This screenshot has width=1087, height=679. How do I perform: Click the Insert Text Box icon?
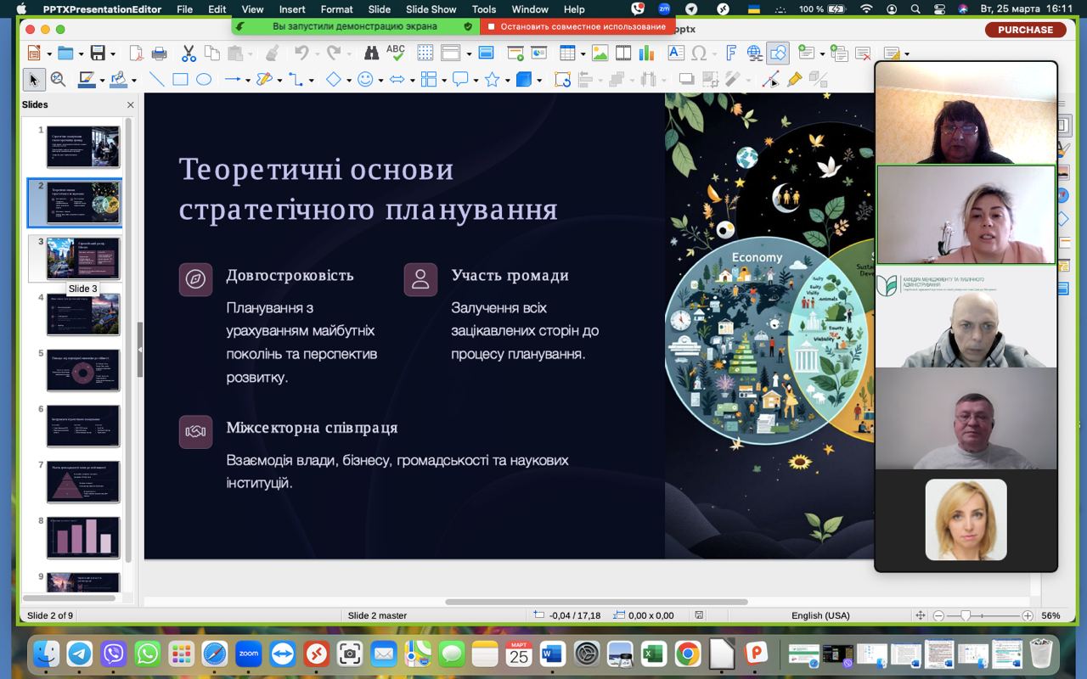pos(676,53)
